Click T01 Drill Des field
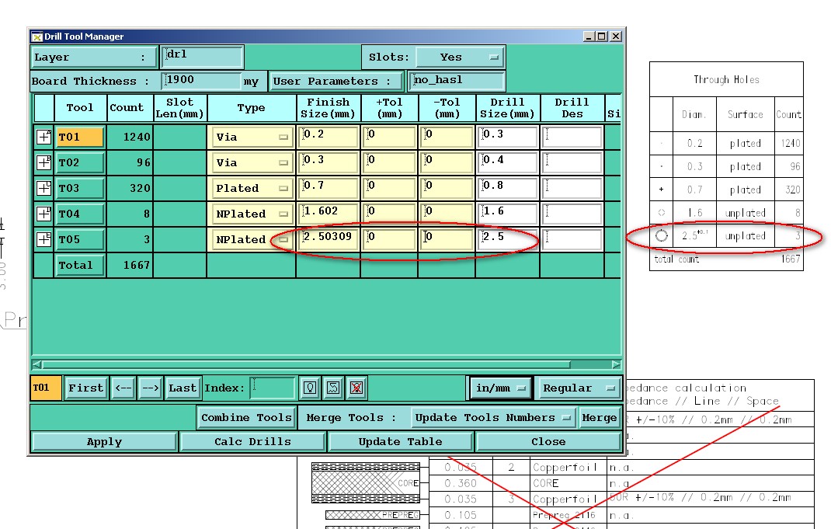The height and width of the screenshot is (529, 831). (572, 137)
